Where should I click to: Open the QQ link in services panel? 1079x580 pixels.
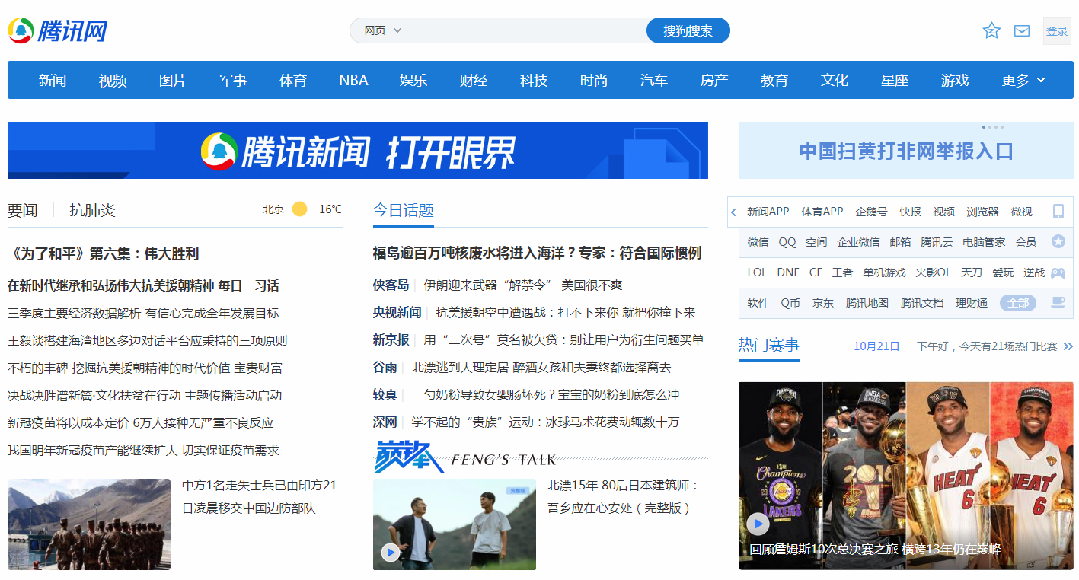787,241
